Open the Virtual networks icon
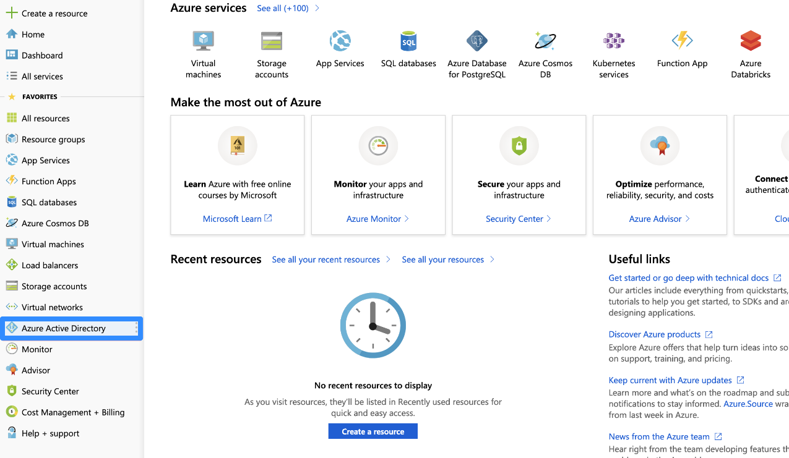This screenshot has width=789, height=458. 11,307
